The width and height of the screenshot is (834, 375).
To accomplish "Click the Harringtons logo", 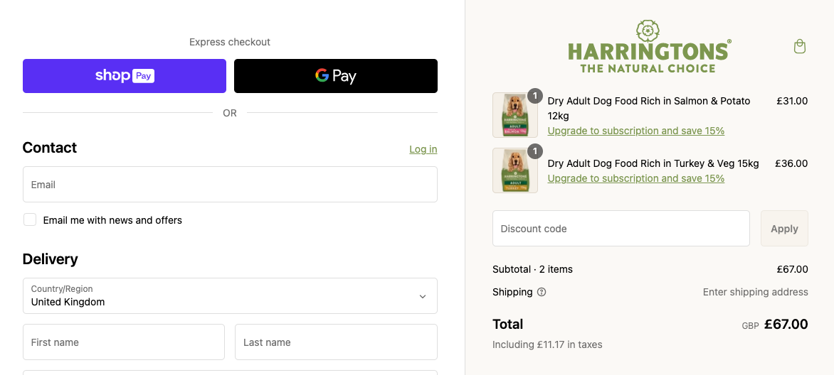I will pos(649,47).
